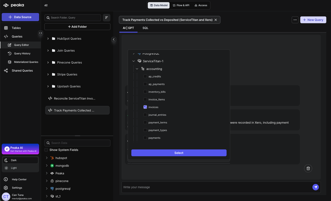Image resolution: width=331 pixels, height=201 pixels.
Task: Click the Select button
Action: pos(179,153)
